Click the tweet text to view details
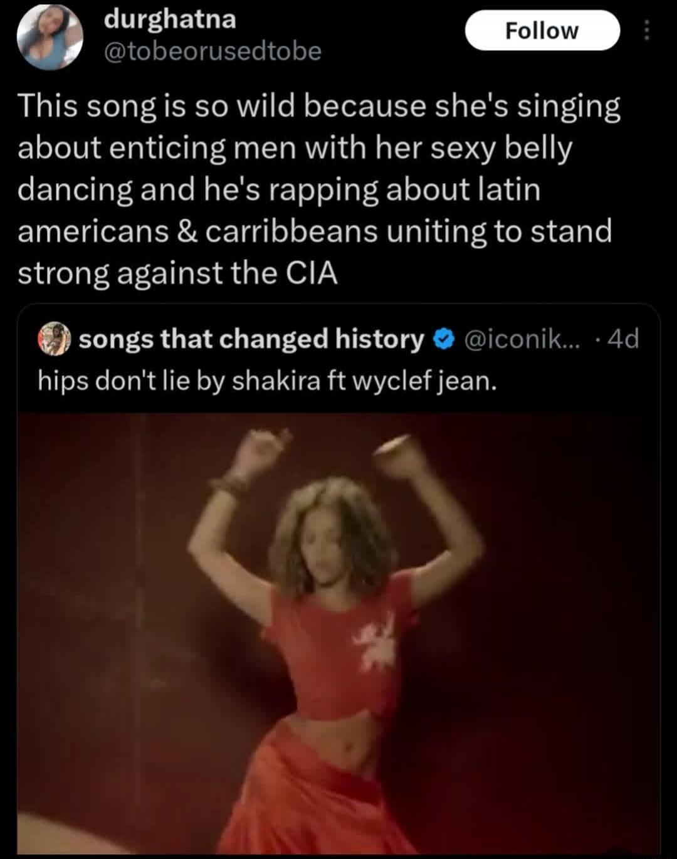Viewport: 677px width, 859px height. [313, 188]
